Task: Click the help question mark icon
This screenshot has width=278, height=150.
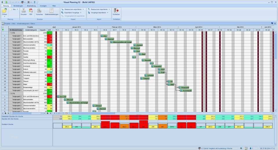Action: tap(34, 2)
